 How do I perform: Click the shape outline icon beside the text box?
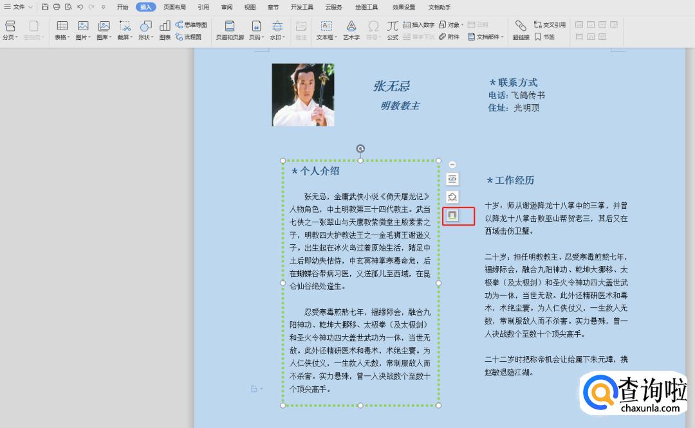[452, 216]
